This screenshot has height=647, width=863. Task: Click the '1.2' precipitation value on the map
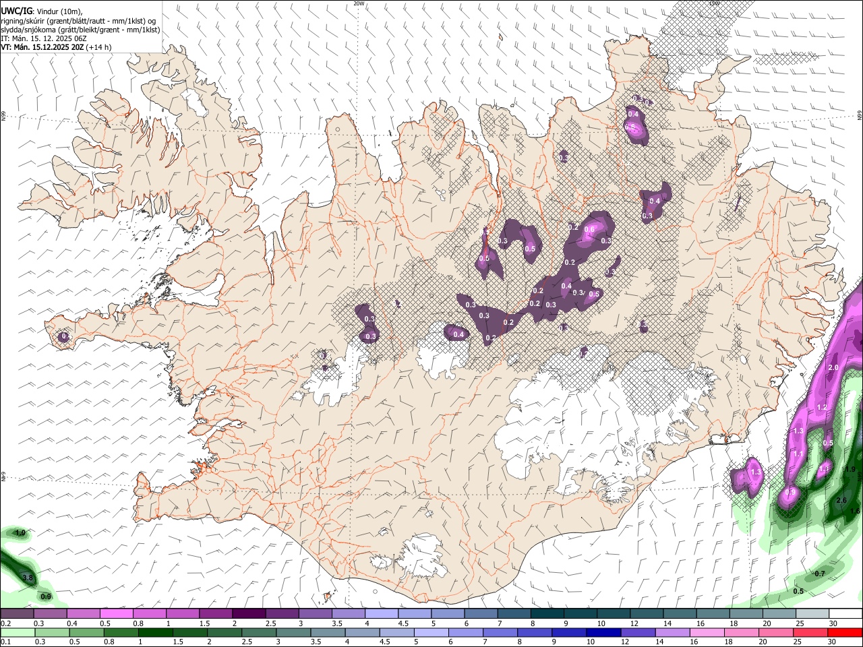821,408
